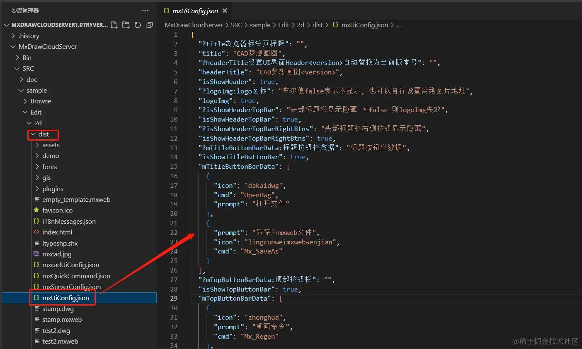Open test2.mxweb file

pyautogui.click(x=60, y=342)
